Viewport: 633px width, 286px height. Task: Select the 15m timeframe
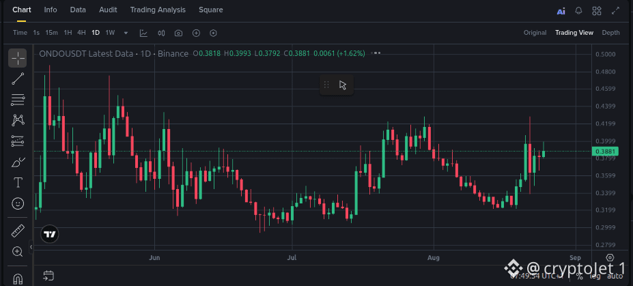51,33
